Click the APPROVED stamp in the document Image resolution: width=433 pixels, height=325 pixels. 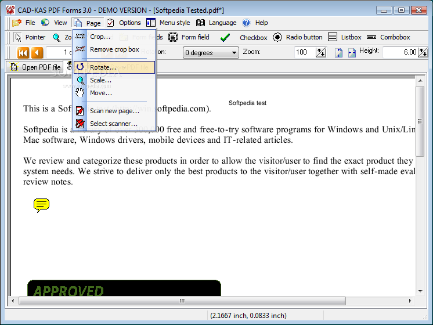[124, 288]
